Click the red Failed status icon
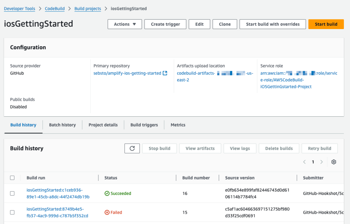This screenshot has width=350, height=224. (107, 212)
